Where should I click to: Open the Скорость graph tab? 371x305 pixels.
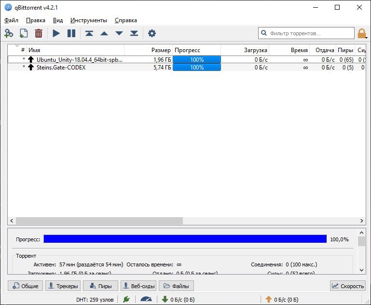(x=348, y=286)
